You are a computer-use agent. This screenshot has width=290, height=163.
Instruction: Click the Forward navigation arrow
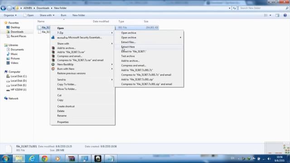click(9, 8)
